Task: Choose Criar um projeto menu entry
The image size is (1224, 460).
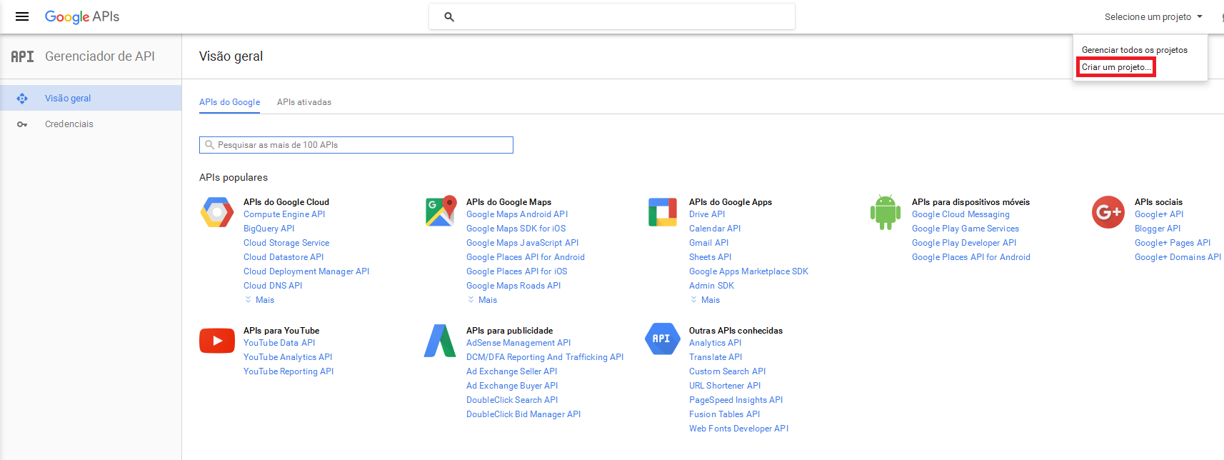Action: coord(1115,67)
